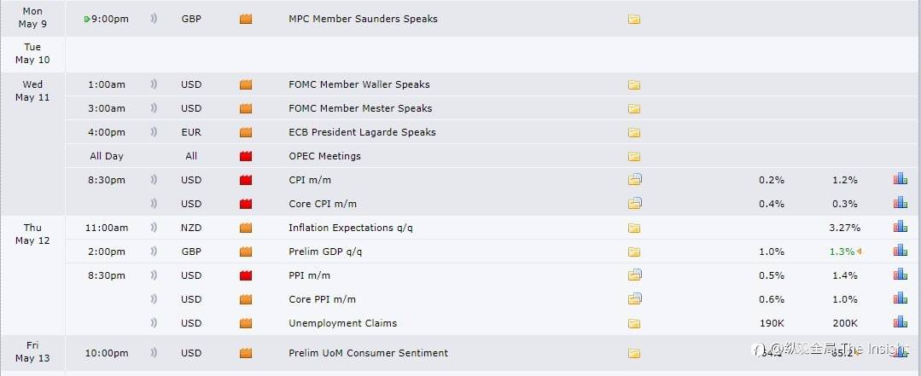The width and height of the screenshot is (921, 376).
Task: Select the Unemployment Claims event name
Action: pyautogui.click(x=342, y=323)
